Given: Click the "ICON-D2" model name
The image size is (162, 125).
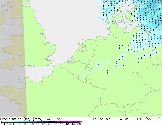Looking at the screenshot, I should pyautogui.click(x=52, y=119).
